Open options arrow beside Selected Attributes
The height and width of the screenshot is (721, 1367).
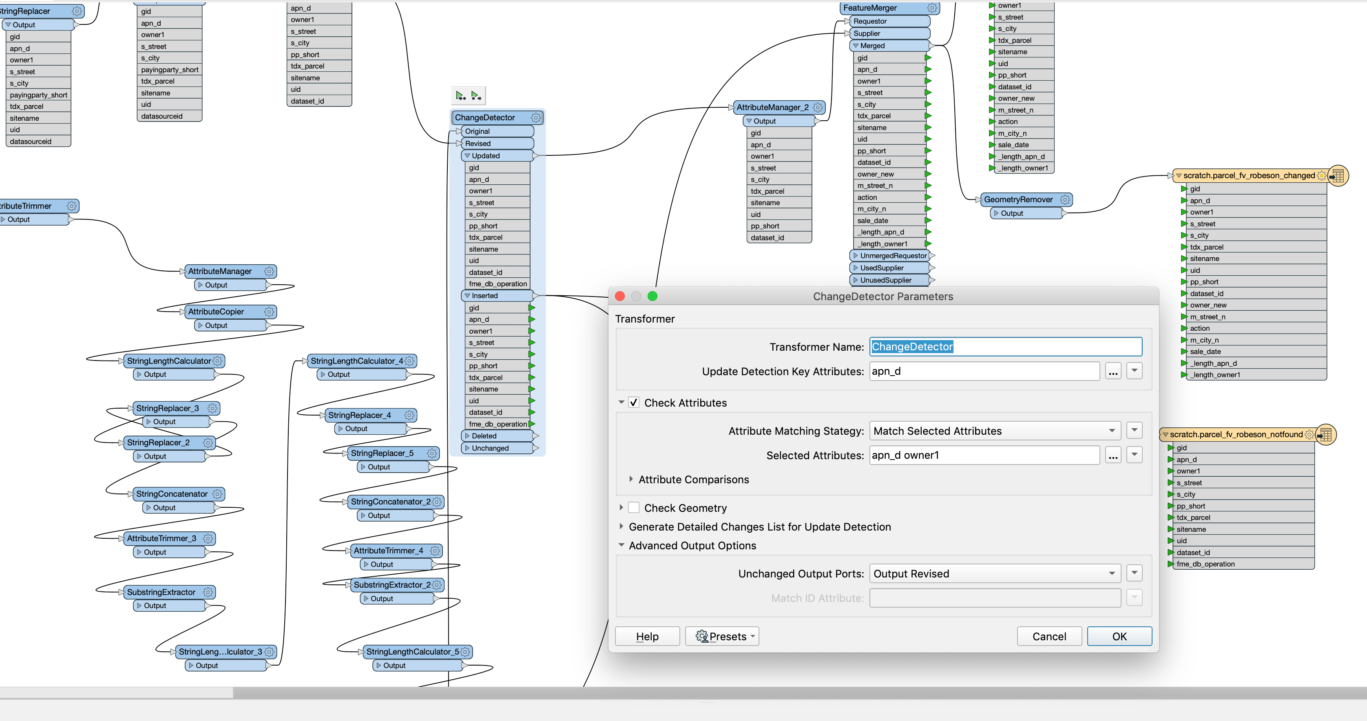click(1135, 454)
